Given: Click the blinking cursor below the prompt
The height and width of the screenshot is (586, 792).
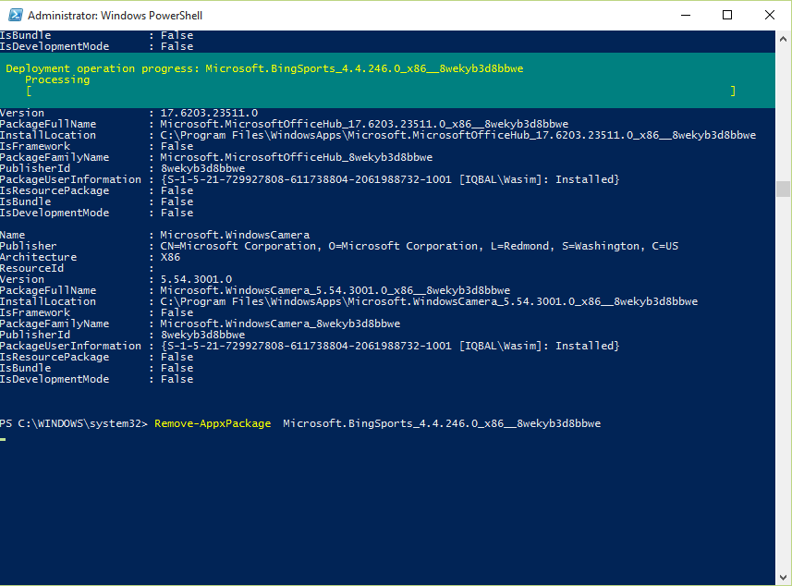Looking at the screenshot, I should tap(4, 439).
